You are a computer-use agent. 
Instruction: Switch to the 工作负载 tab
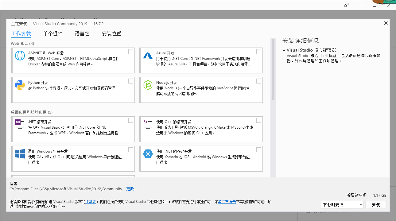21,33
